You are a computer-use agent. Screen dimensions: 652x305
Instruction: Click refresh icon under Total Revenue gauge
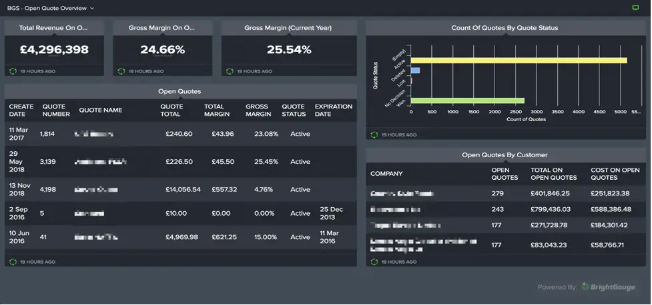(x=13, y=71)
